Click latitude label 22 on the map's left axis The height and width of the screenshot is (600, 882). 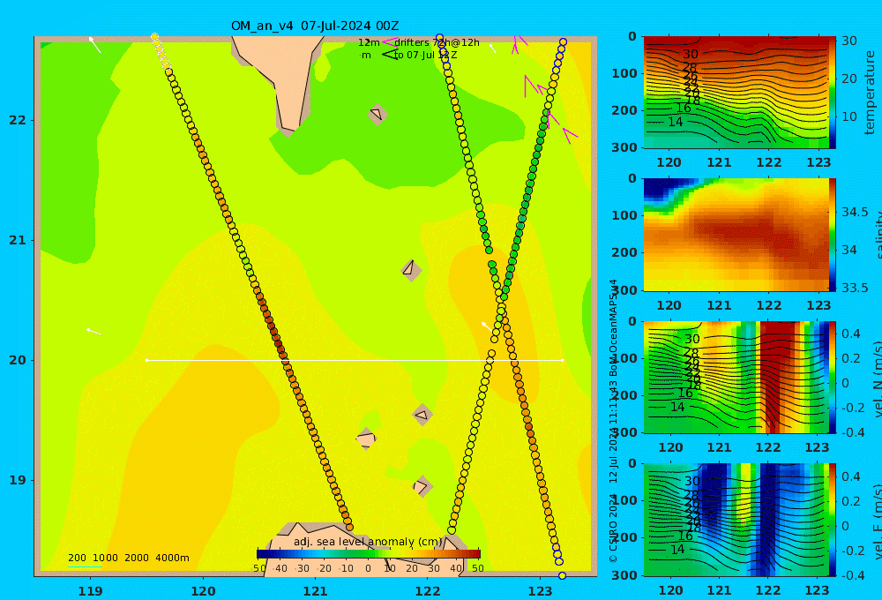[x=18, y=120]
